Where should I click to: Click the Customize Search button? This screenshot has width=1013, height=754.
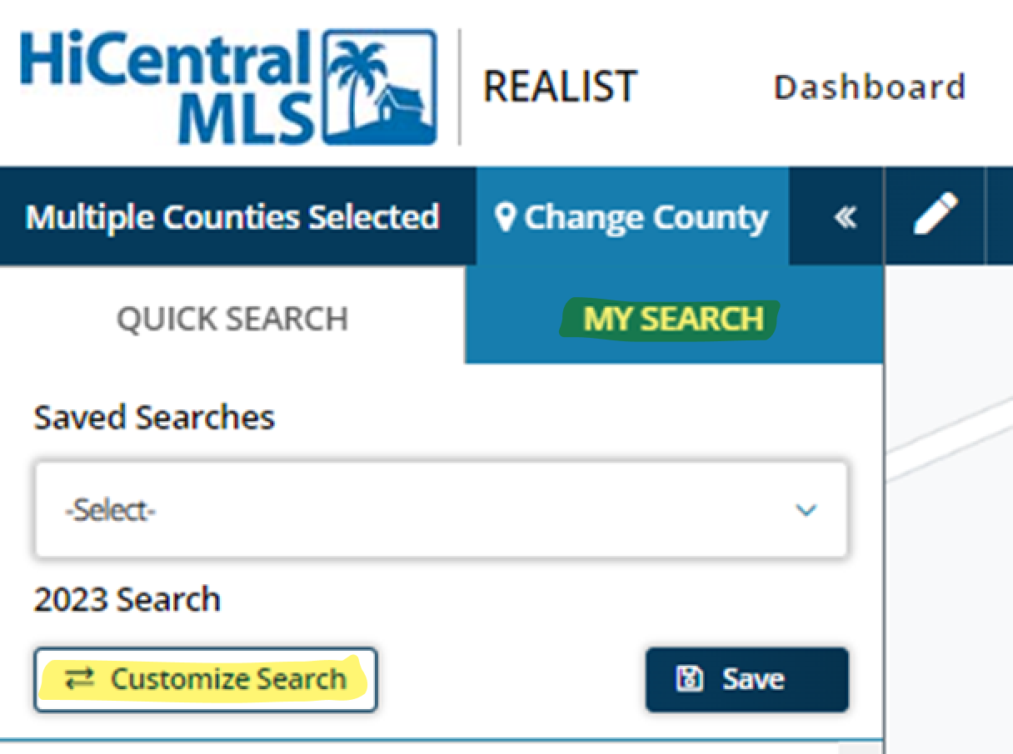206,678
